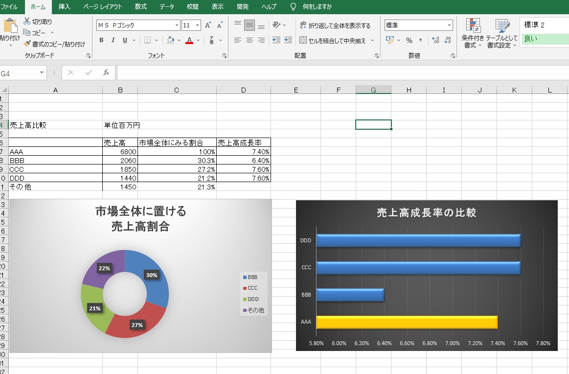Click the Paste clipboard icon
The image size is (569, 374).
(x=10, y=25)
